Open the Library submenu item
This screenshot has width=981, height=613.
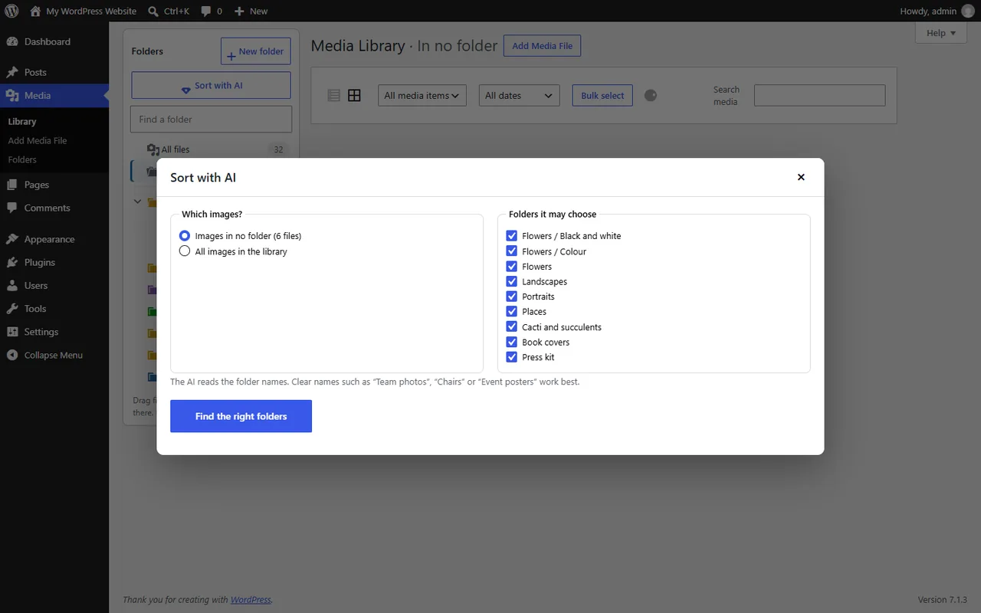coord(22,121)
